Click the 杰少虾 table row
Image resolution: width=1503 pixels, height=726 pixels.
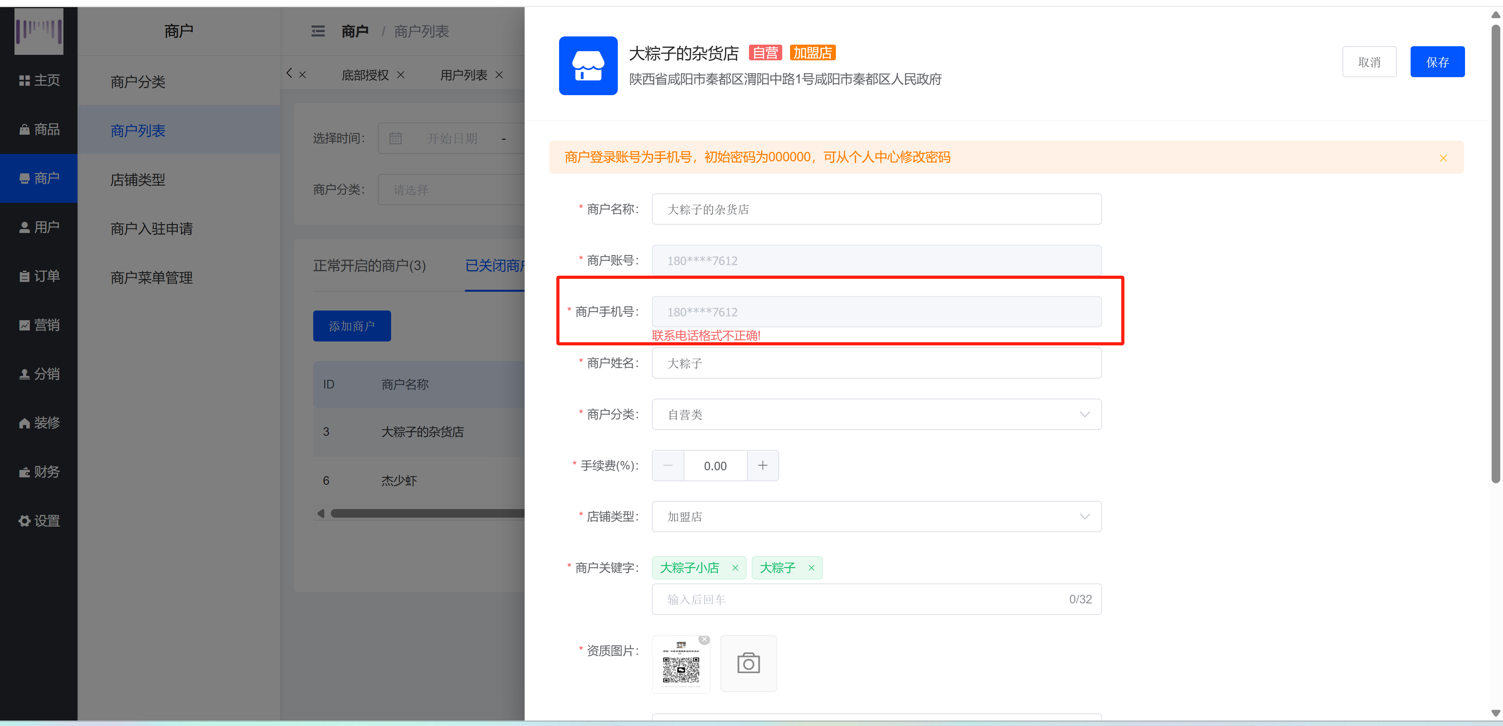tap(419, 481)
